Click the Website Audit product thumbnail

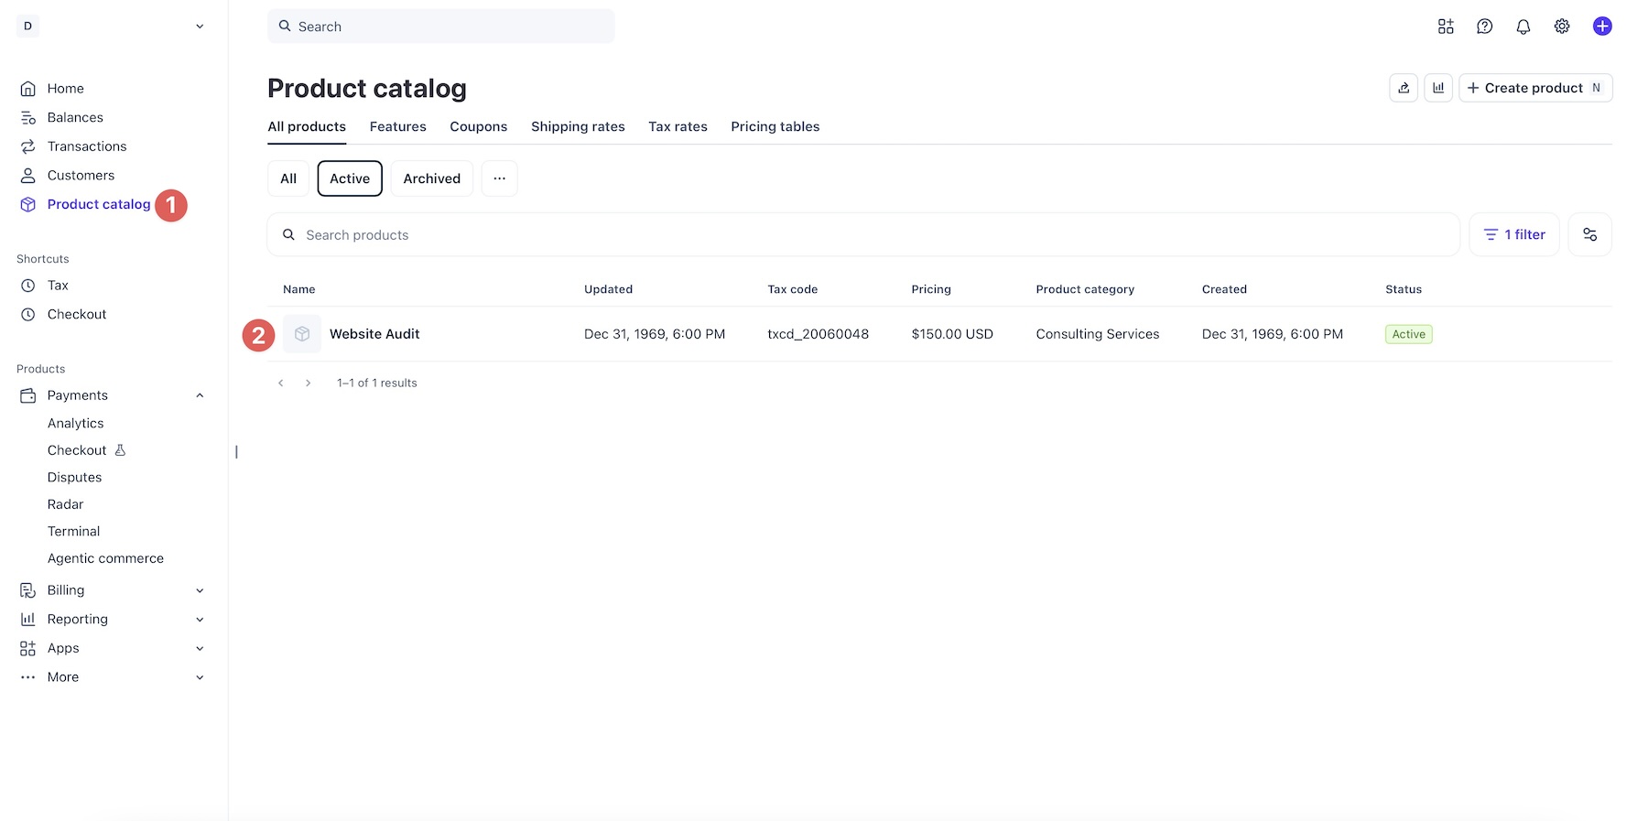pos(302,334)
